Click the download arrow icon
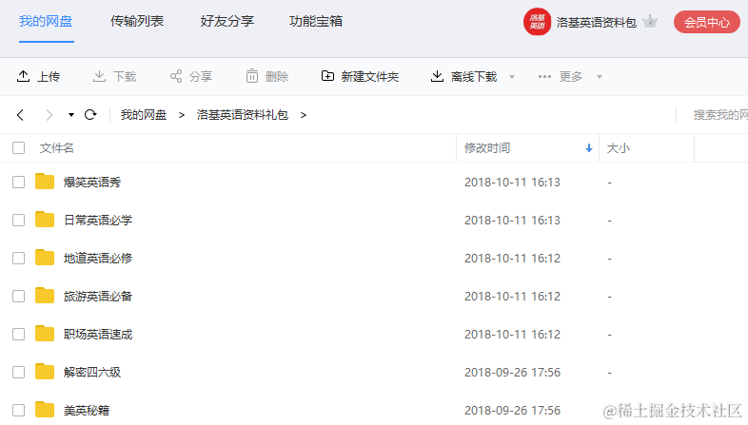The image size is (748, 425). point(99,76)
